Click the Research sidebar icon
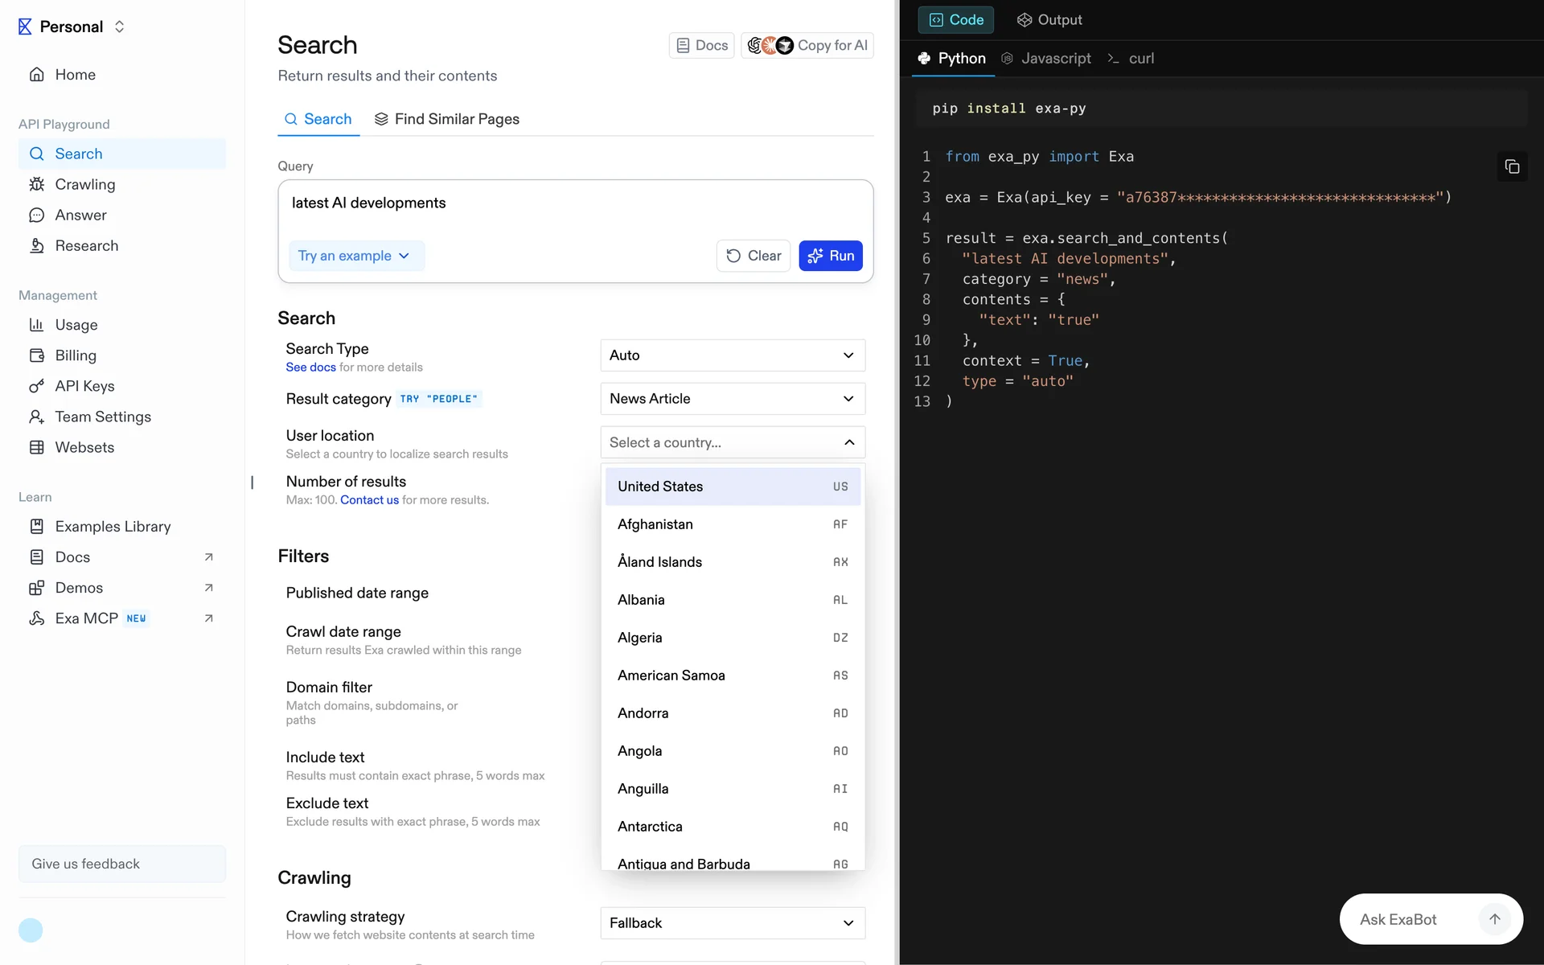The height and width of the screenshot is (965, 1544). pyautogui.click(x=36, y=245)
